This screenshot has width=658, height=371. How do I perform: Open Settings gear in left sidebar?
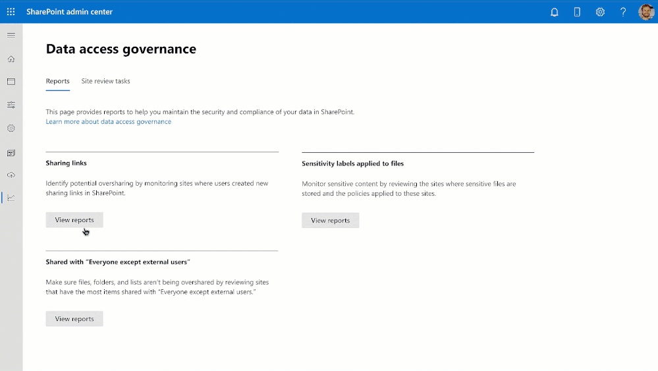coord(11,128)
